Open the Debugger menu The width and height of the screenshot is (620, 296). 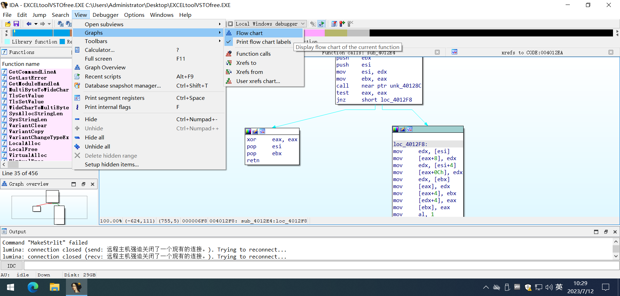[x=106, y=15]
